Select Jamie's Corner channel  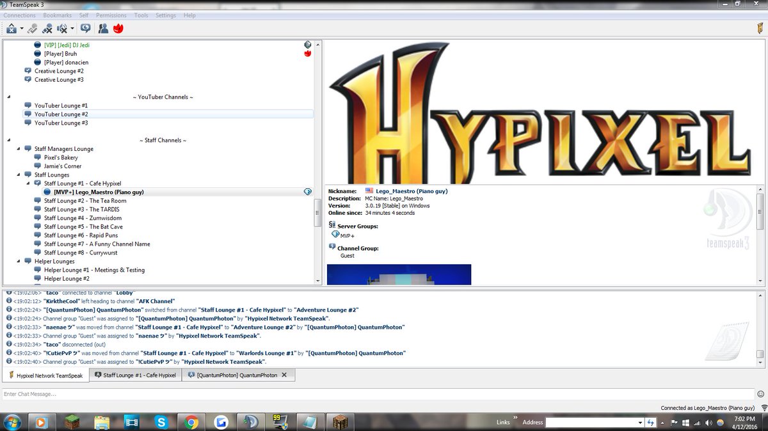point(63,166)
